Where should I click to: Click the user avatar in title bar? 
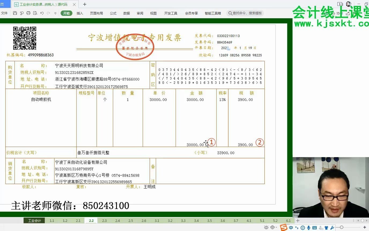(x=349, y=4)
